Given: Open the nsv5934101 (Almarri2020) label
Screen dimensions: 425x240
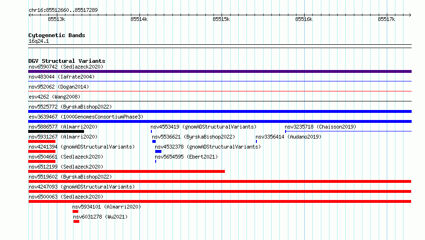Looking at the screenshot, I should click(106, 207).
